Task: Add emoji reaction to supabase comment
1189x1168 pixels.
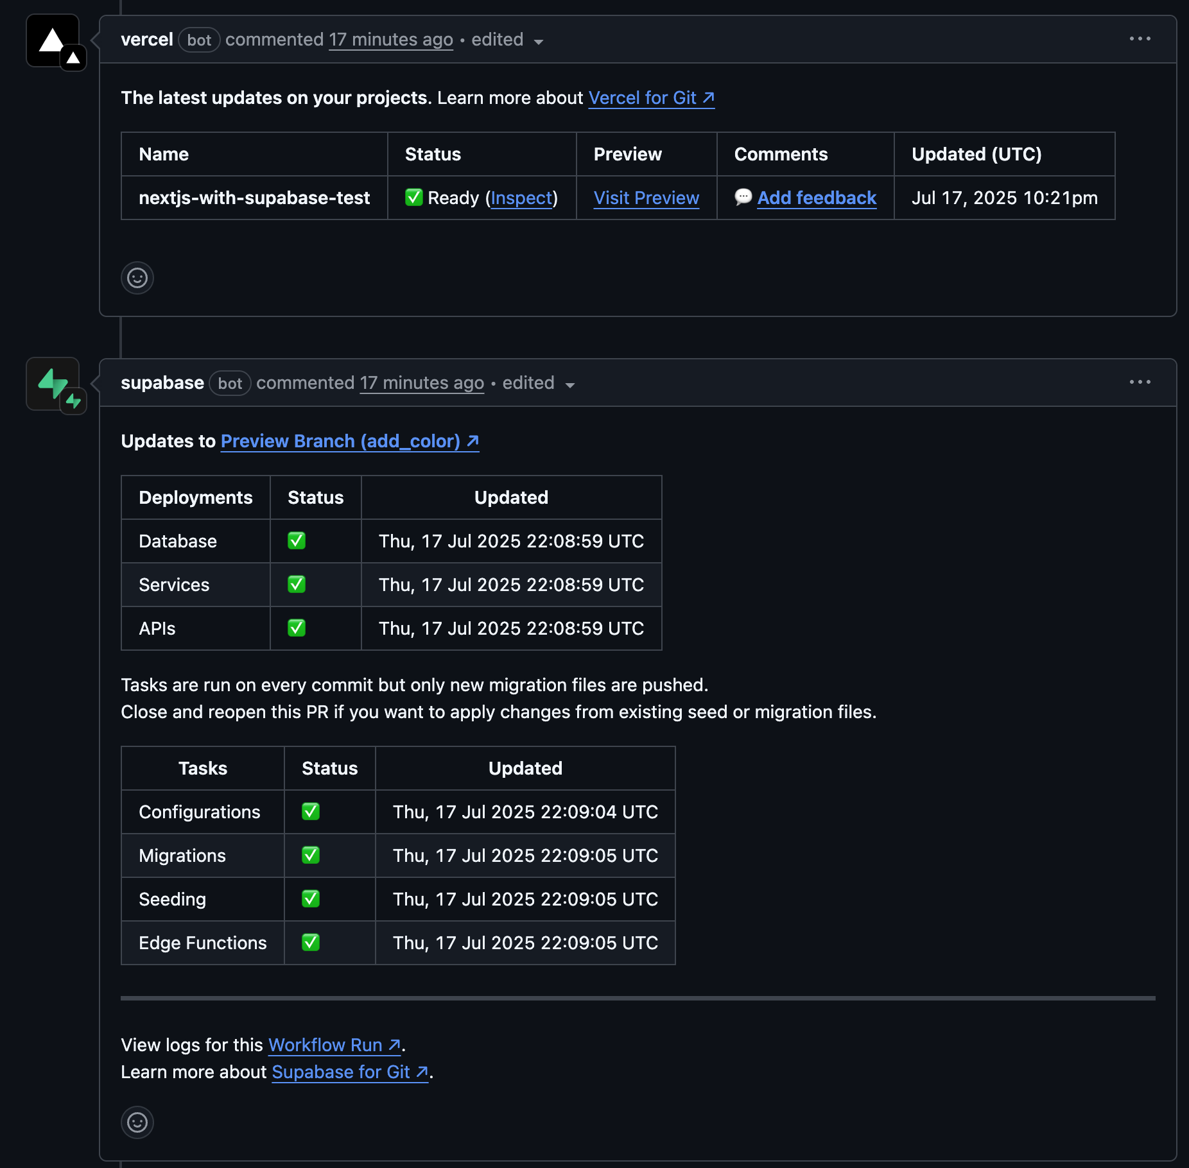Action: coord(137,1122)
